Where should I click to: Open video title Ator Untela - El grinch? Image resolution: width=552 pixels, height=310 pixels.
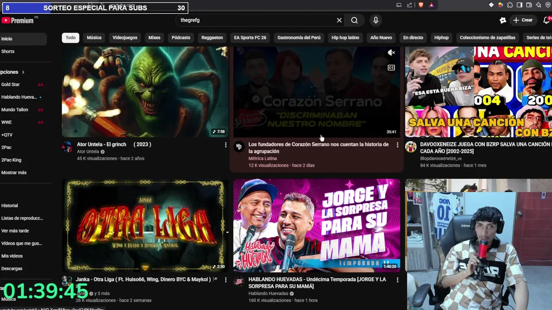point(114,144)
